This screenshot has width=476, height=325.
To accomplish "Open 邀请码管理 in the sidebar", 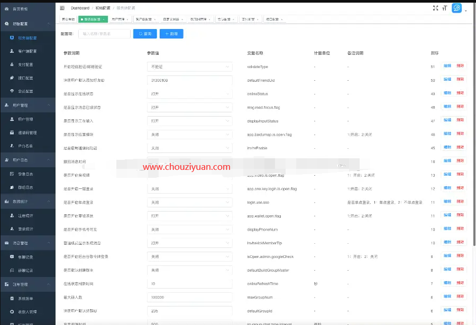I will click(27, 132).
